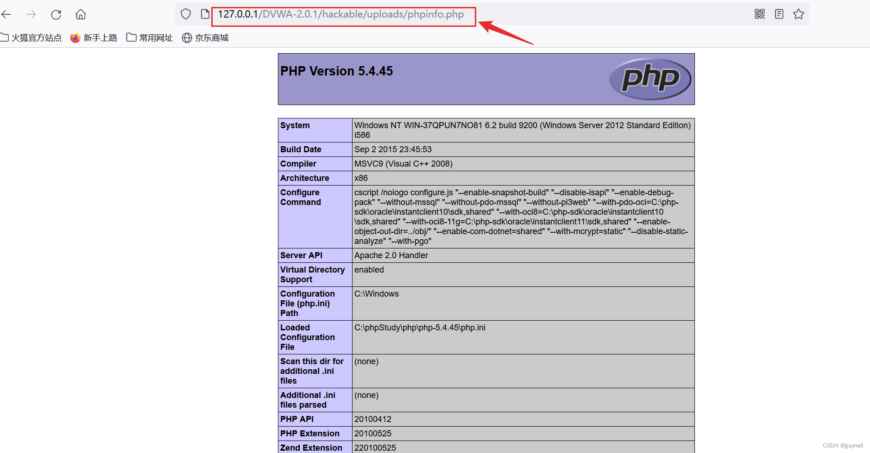Click the Sep 2 2015 23:45:53 value

[393, 149]
